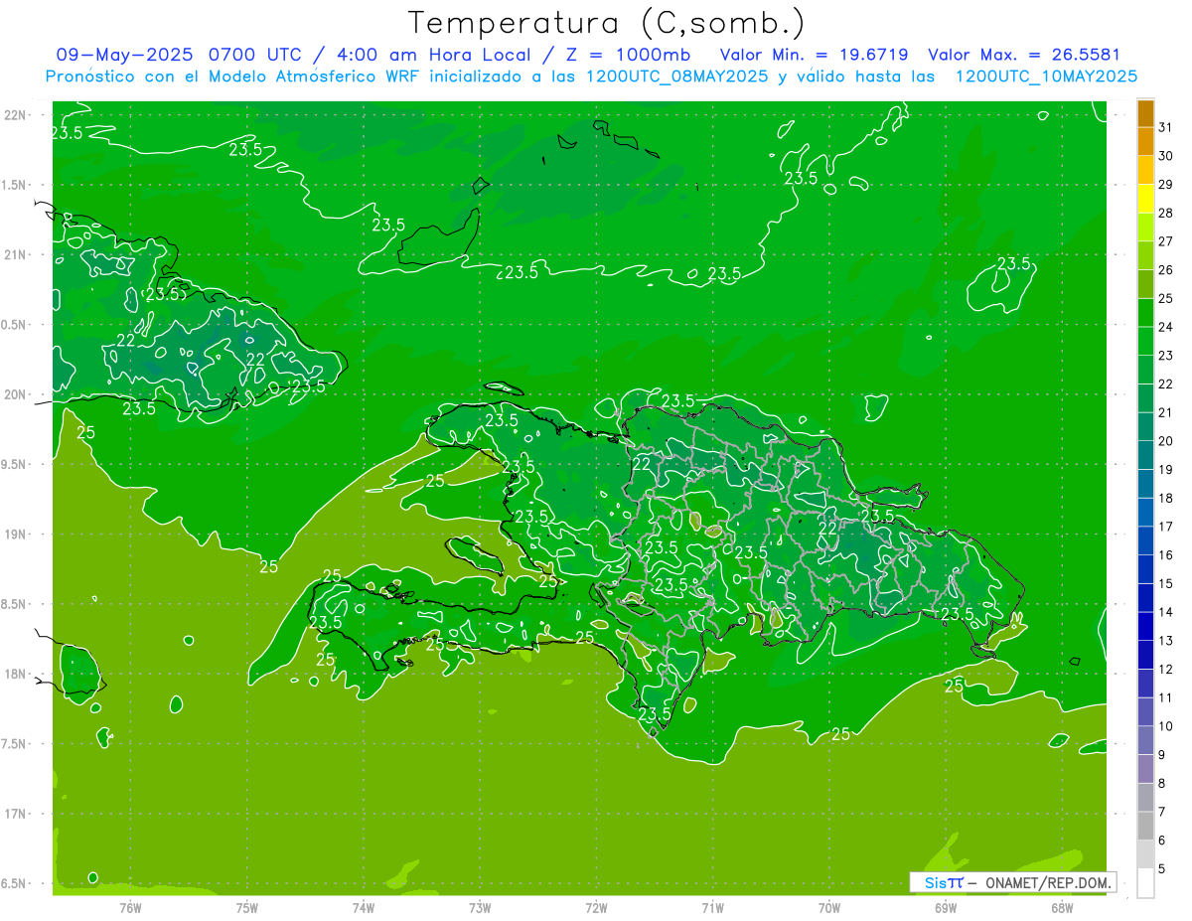The width and height of the screenshot is (1192, 921).
Task: Click the legend scale number 24
Action: coord(1166,327)
